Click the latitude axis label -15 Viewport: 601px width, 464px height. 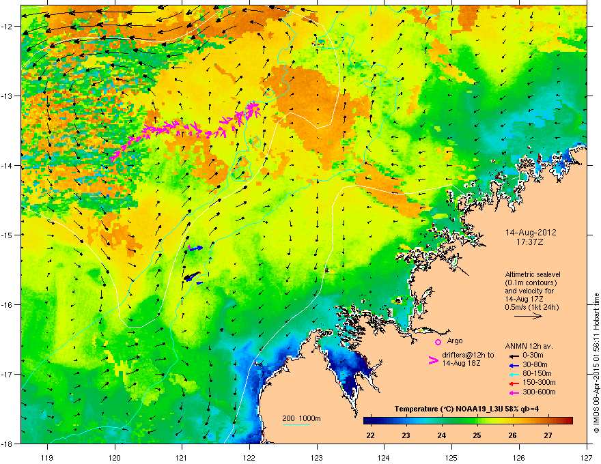click(8, 235)
